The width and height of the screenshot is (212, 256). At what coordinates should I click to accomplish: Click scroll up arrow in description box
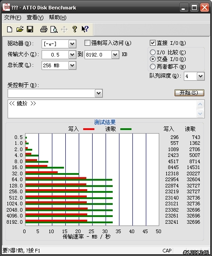(200, 104)
